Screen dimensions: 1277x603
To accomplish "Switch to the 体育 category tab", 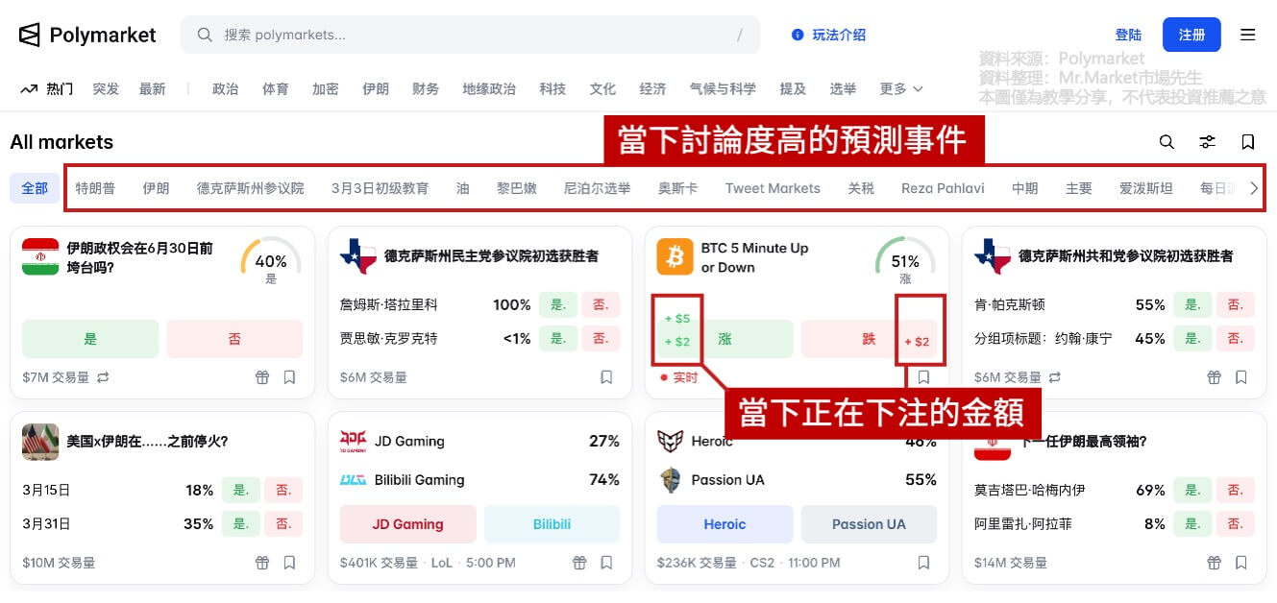I will click(x=276, y=88).
